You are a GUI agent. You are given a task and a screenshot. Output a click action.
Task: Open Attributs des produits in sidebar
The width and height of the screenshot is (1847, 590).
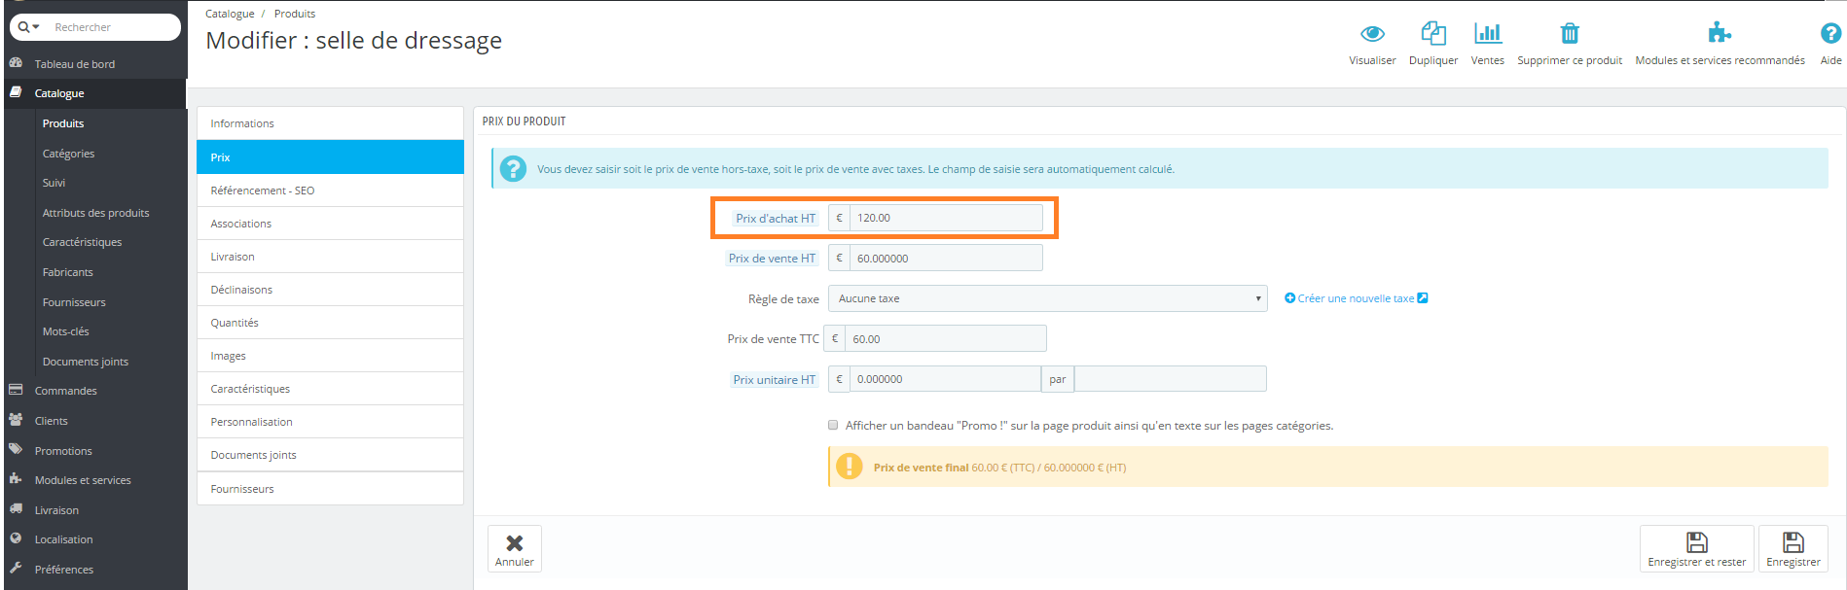[x=95, y=213]
